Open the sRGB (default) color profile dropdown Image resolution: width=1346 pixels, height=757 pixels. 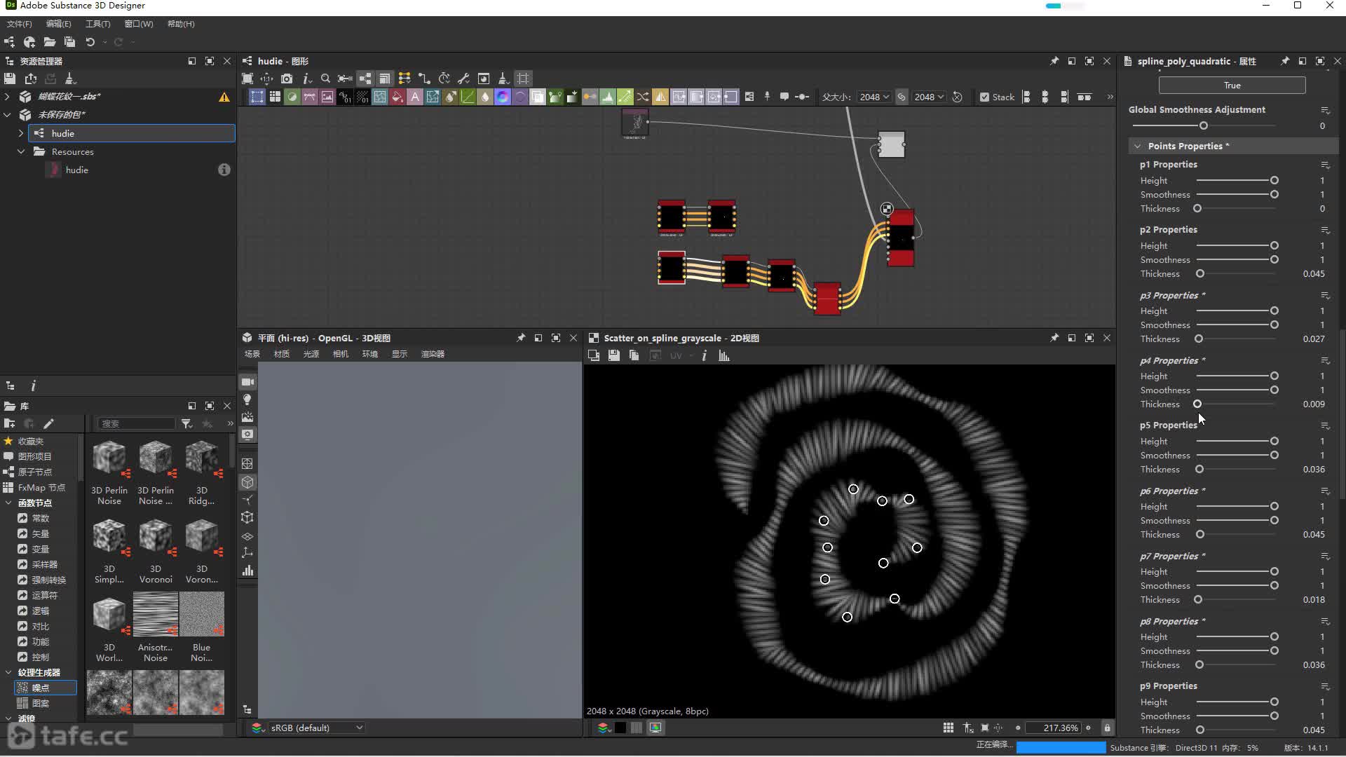315,728
